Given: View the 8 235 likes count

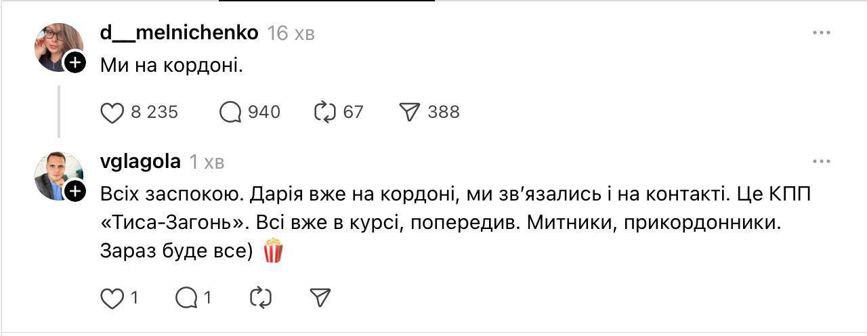Looking at the screenshot, I should 154,112.
